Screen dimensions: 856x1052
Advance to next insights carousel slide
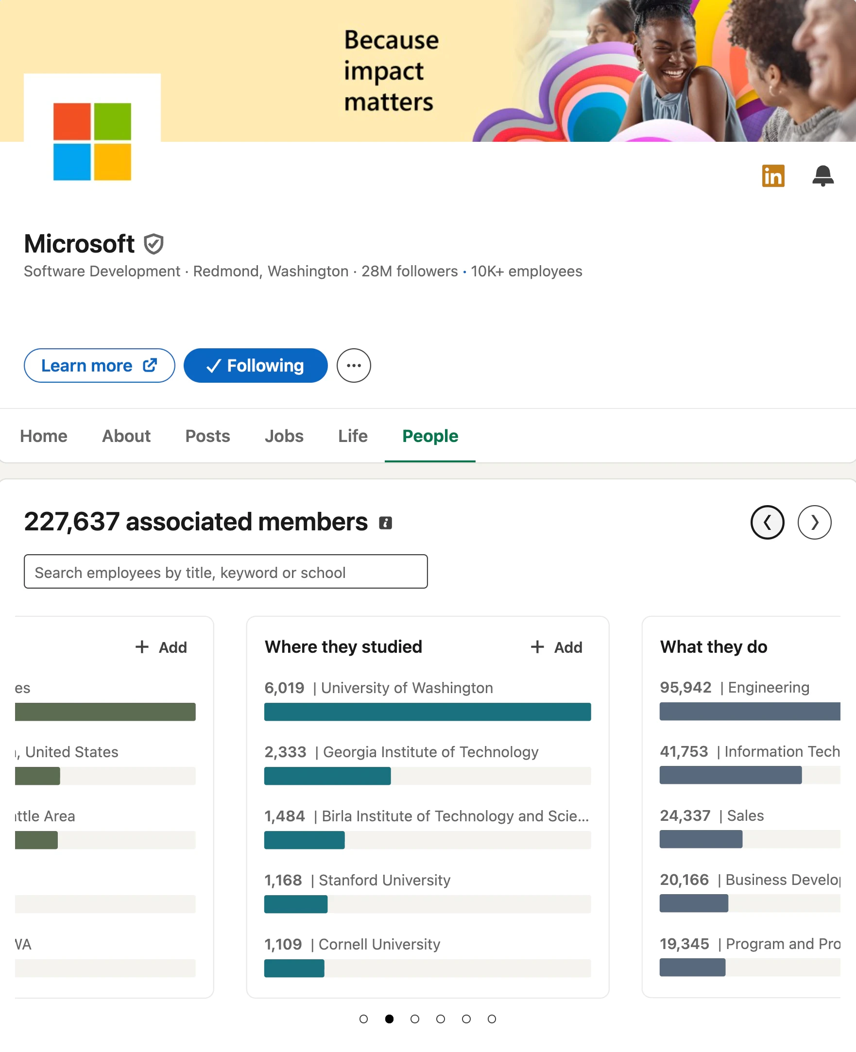pyautogui.click(x=814, y=522)
